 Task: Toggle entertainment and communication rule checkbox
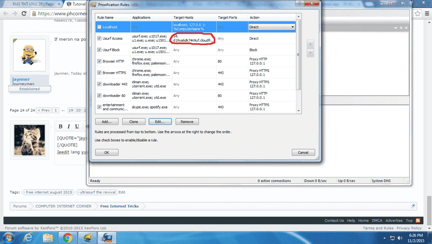99,107
